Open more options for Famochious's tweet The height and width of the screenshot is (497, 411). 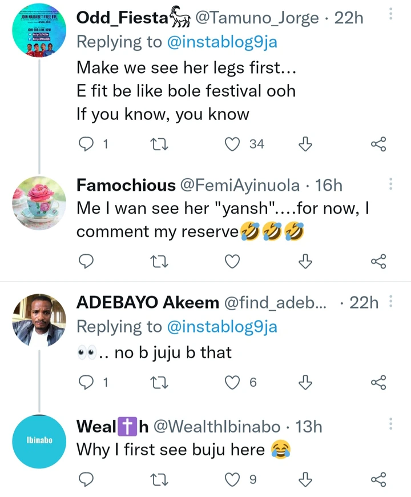click(x=391, y=184)
